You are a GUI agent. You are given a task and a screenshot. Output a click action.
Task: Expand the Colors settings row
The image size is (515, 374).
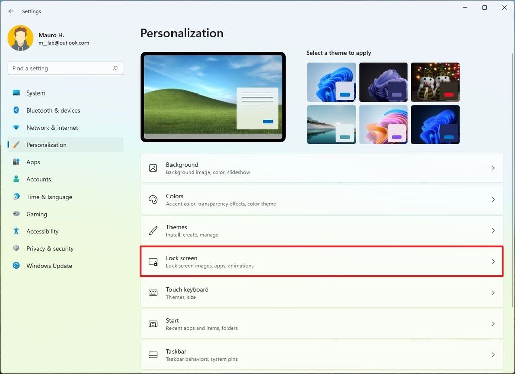[322, 200]
